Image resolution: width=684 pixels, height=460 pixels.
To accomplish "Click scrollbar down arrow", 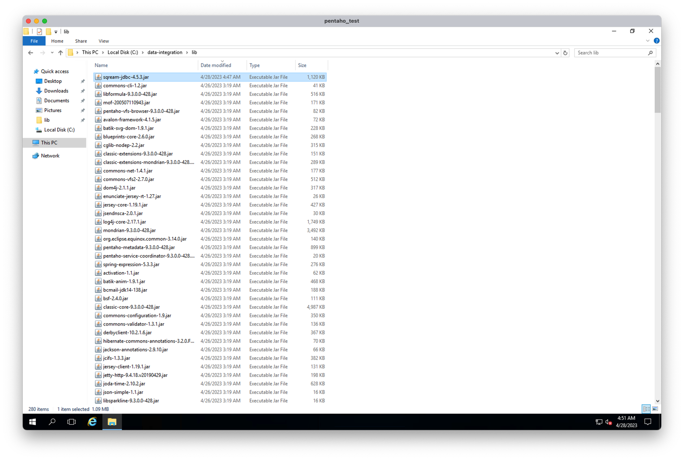I will [x=657, y=401].
